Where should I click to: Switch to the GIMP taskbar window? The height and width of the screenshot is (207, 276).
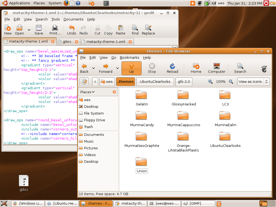[x=198, y=203]
